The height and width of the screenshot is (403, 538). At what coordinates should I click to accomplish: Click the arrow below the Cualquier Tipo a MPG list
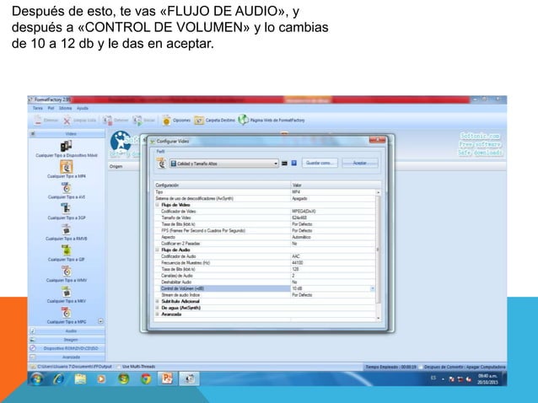point(100,321)
